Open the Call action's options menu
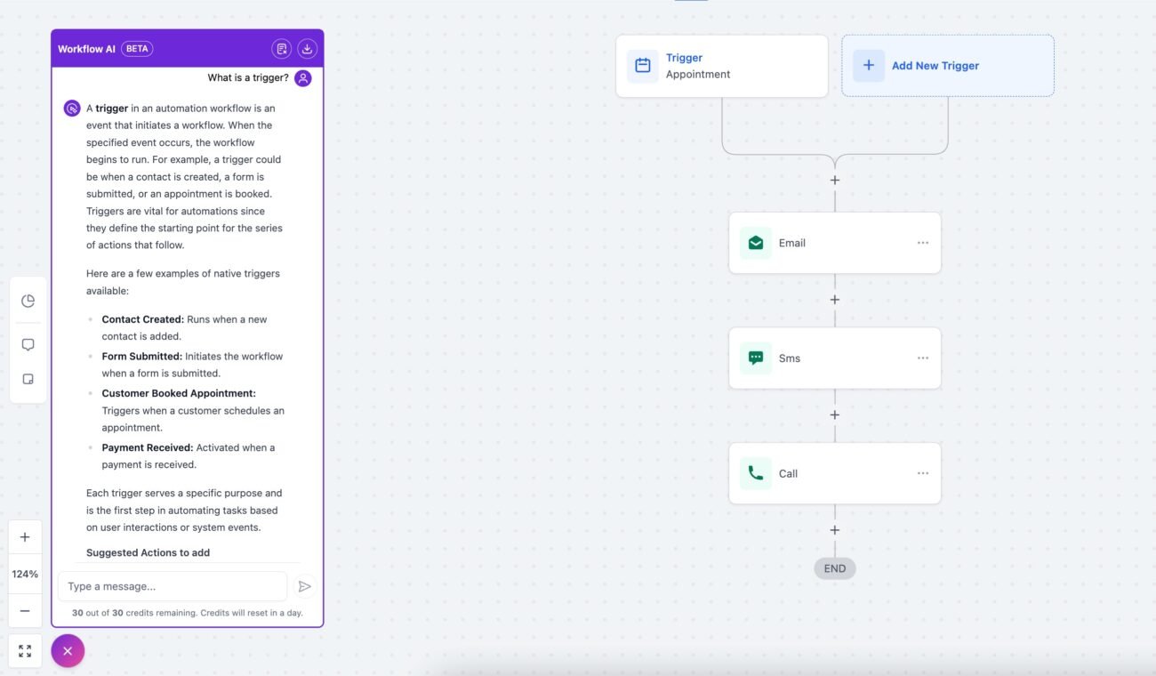The image size is (1156, 676). (x=922, y=473)
